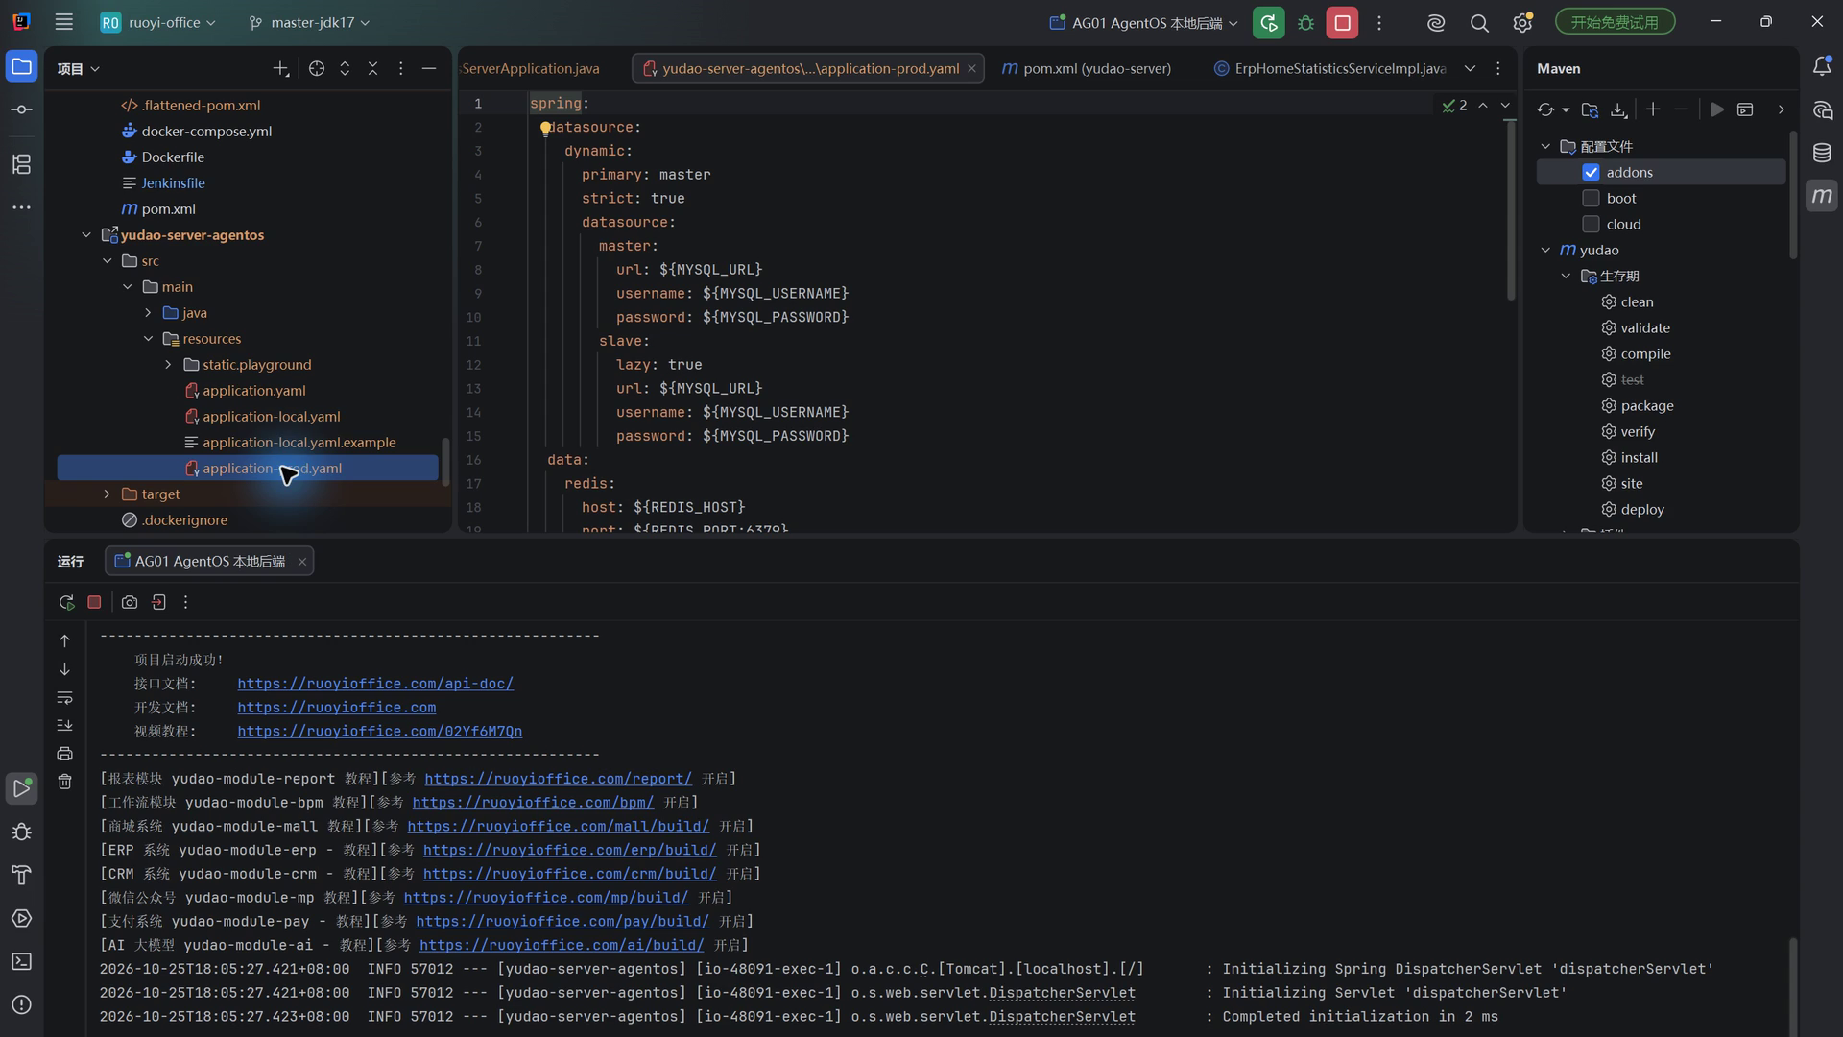Open the Structure tool window icon

tap(21, 164)
